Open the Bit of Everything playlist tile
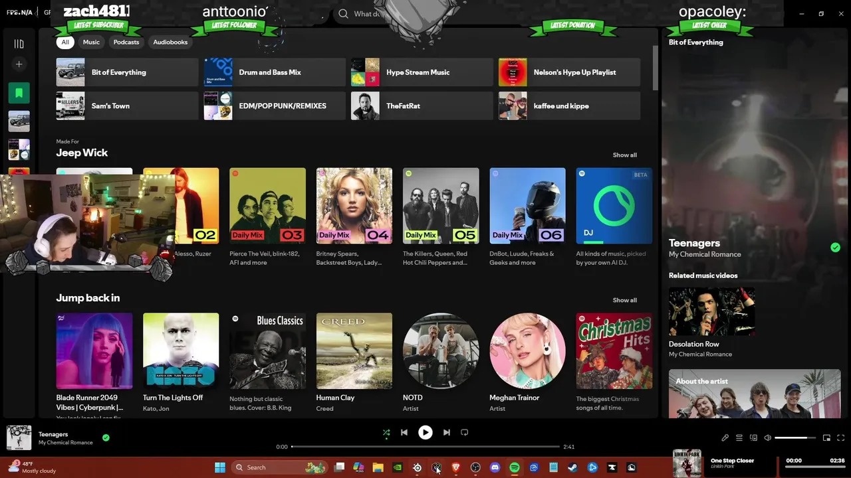 pos(127,72)
